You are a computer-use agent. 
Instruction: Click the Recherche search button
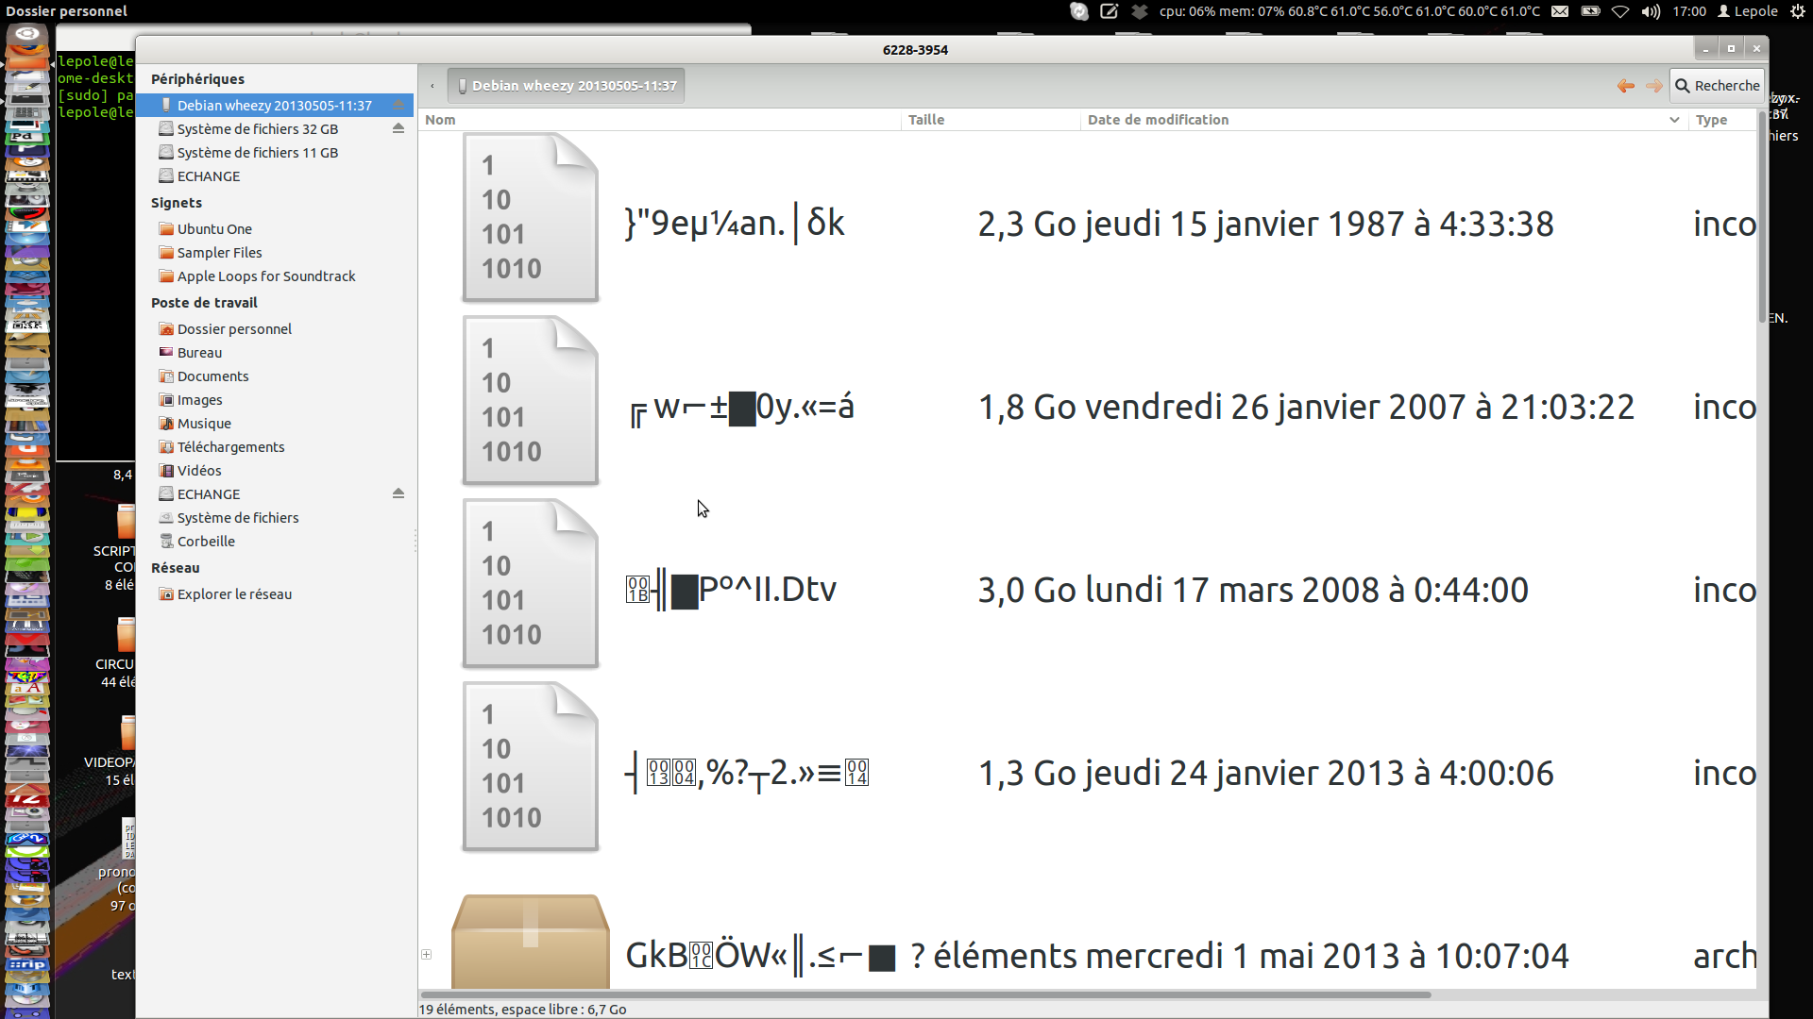[1717, 86]
